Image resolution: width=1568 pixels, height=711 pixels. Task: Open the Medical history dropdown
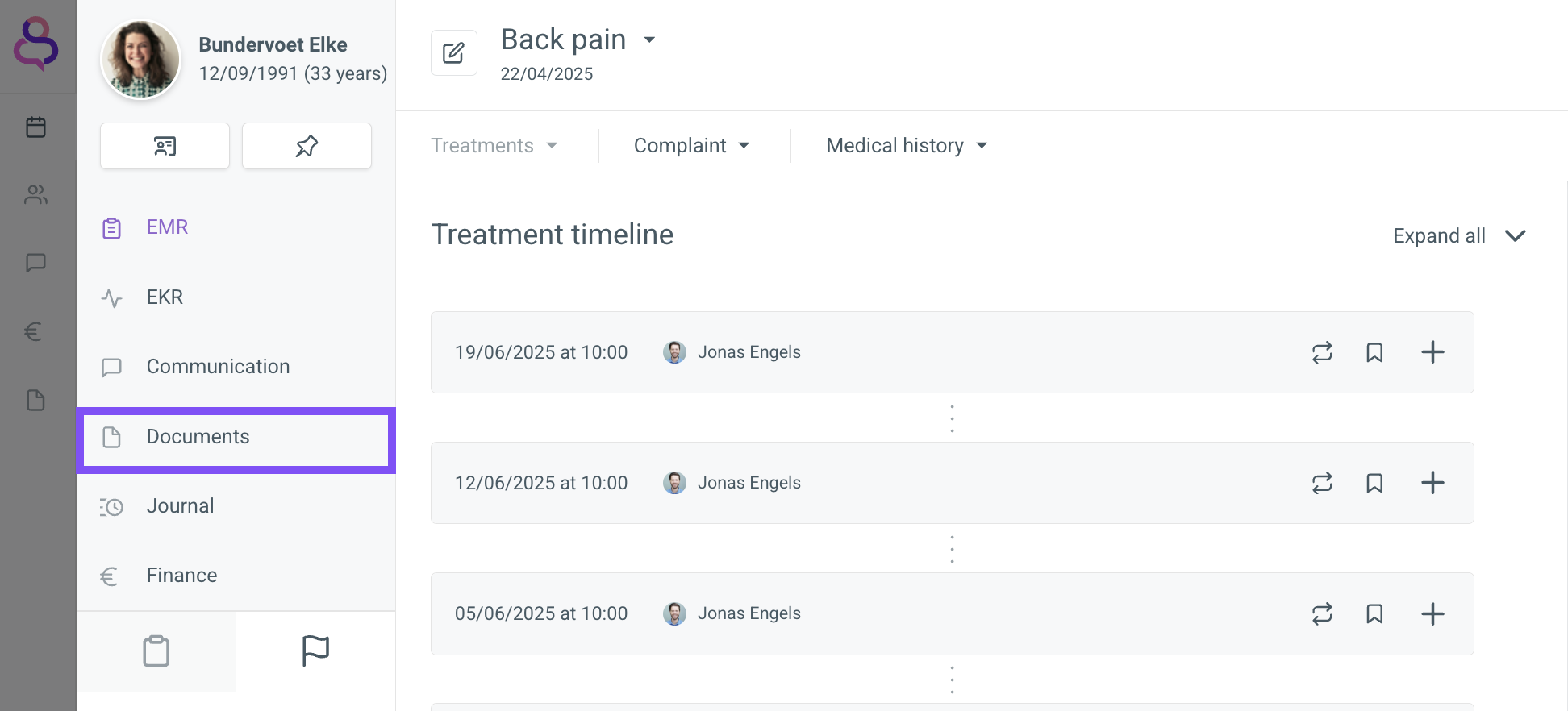pos(907,146)
